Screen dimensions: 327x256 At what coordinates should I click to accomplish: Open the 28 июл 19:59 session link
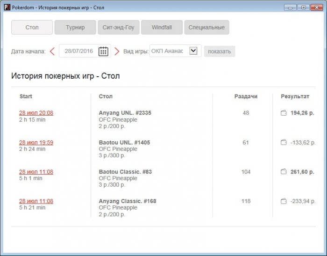tap(36, 142)
